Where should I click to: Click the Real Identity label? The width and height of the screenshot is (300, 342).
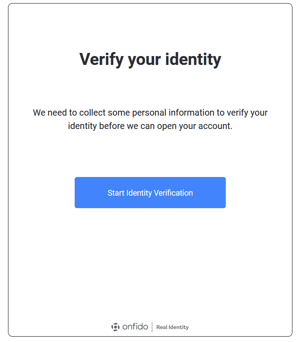(x=172, y=327)
